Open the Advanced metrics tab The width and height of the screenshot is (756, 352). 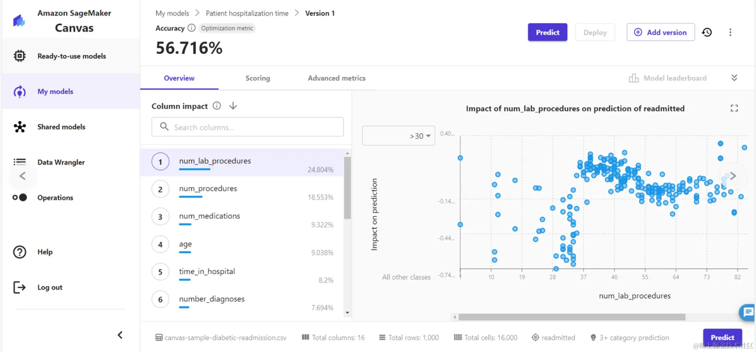336,78
